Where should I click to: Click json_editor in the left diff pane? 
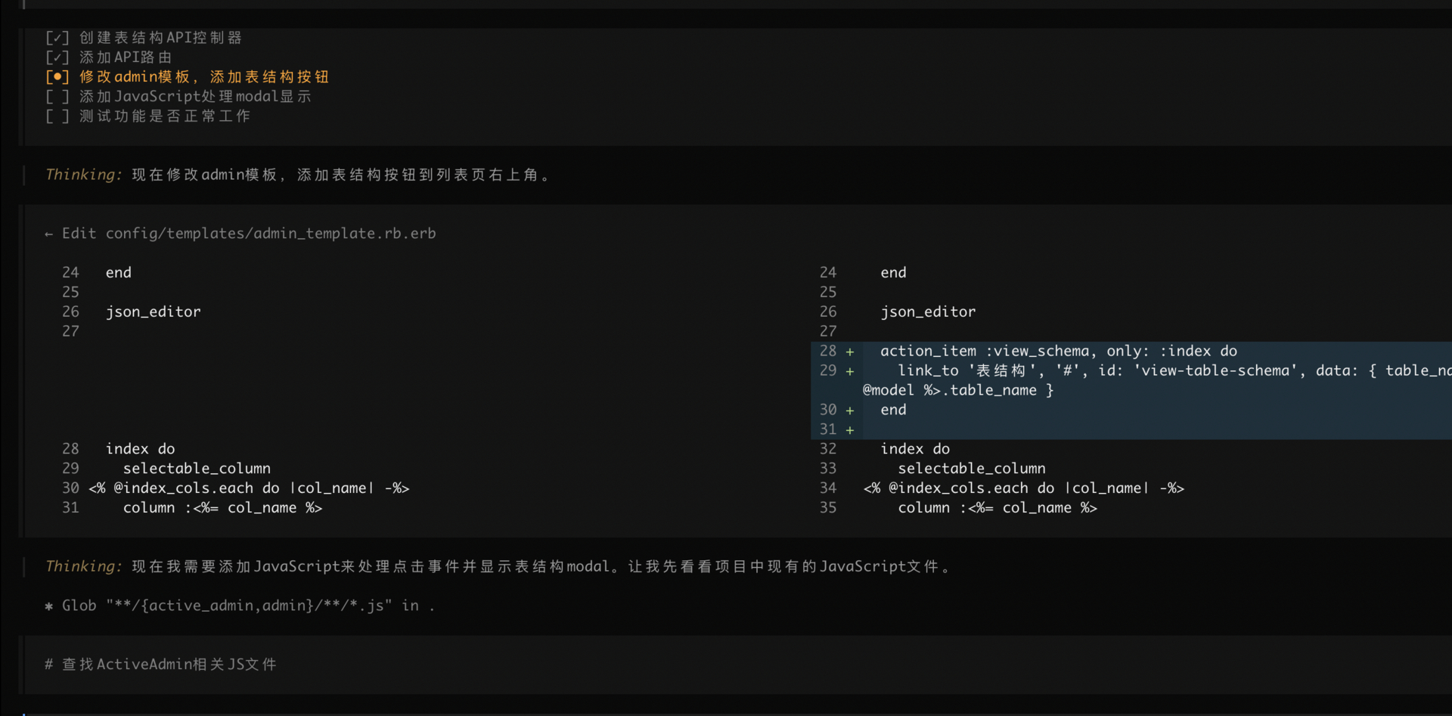click(153, 312)
